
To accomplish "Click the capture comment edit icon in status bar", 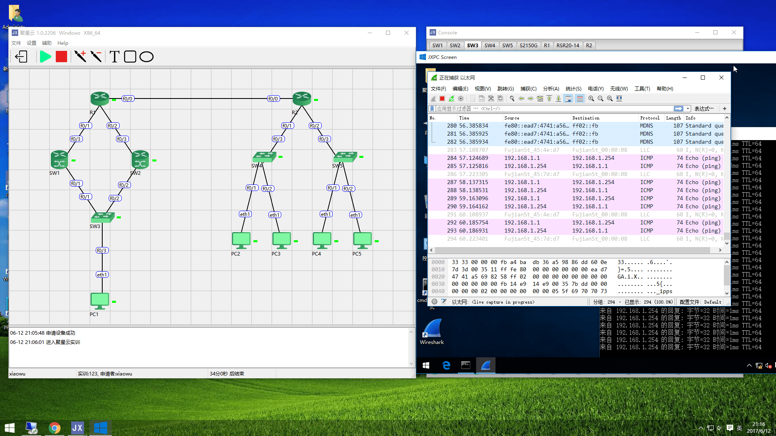I will click(444, 302).
